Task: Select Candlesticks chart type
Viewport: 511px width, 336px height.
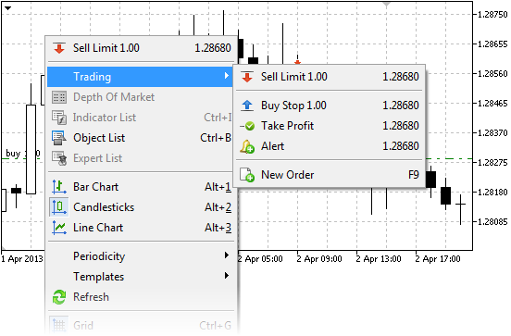Action: tap(141, 207)
